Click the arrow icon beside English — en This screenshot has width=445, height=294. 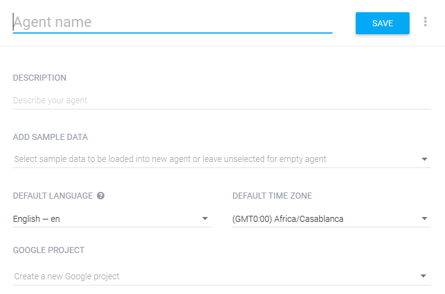pos(205,219)
